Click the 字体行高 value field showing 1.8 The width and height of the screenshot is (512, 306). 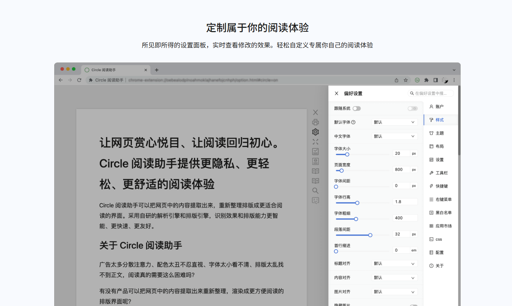point(405,202)
